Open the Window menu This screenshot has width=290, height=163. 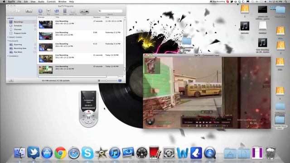pyautogui.click(x=63, y=2)
